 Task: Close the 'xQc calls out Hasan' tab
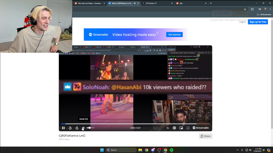pos(104,3)
